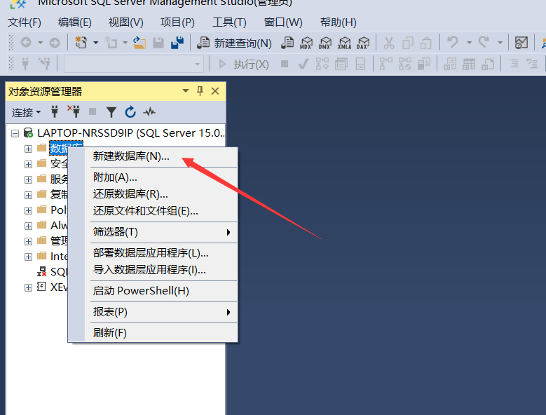
Task: Click the DMX query icon
Action: 325,43
